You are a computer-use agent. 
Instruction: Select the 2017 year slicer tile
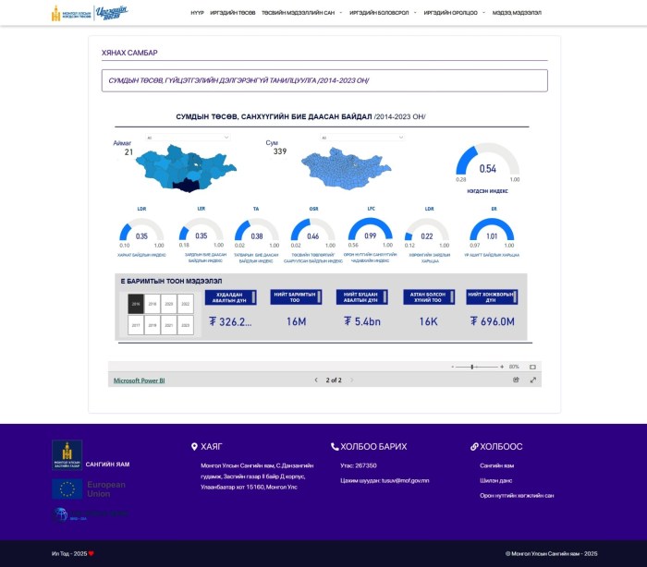(x=136, y=325)
